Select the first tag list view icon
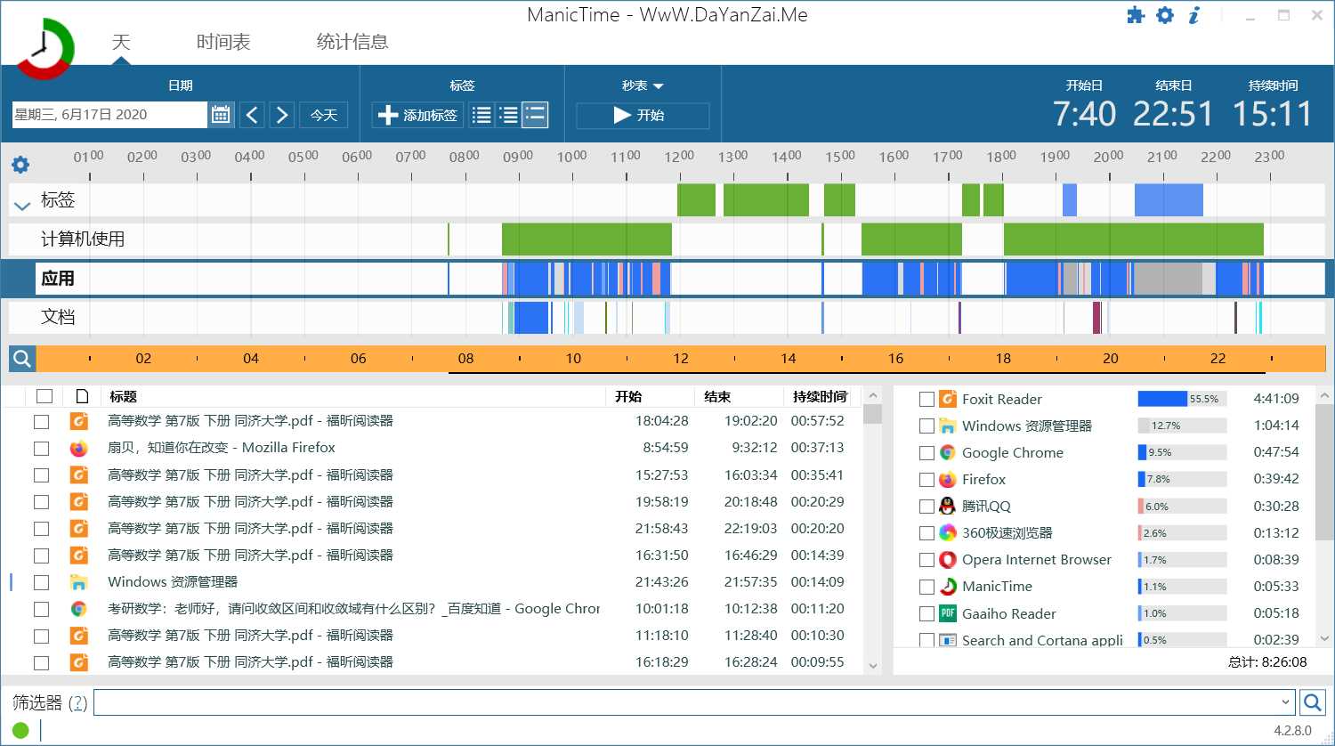Image resolution: width=1335 pixels, height=746 pixels. pos(481,115)
